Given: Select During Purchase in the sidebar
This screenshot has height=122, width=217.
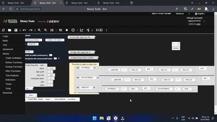Looking at the screenshot, I should (14, 67).
